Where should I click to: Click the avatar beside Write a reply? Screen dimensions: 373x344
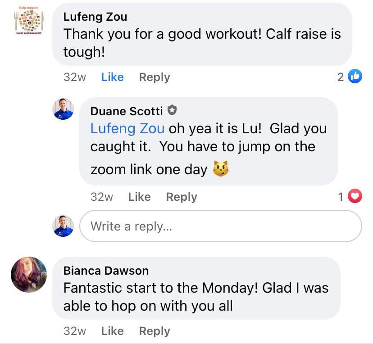(x=63, y=226)
